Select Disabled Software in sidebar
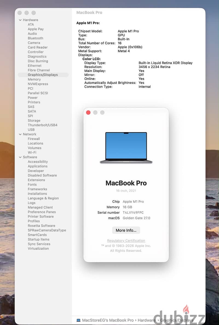Viewport: 219px width, 325px height. pyautogui.click(x=42, y=175)
